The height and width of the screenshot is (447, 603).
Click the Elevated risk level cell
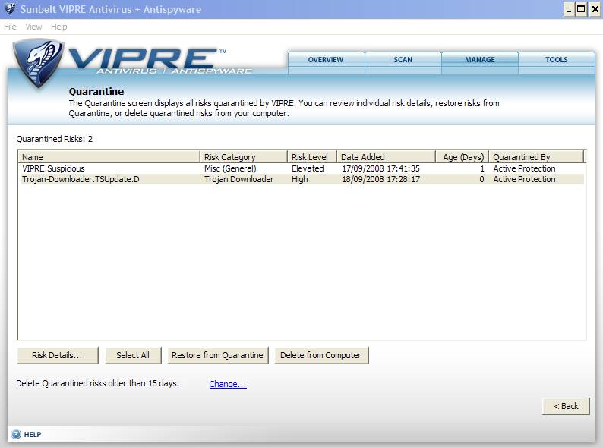pyautogui.click(x=308, y=168)
